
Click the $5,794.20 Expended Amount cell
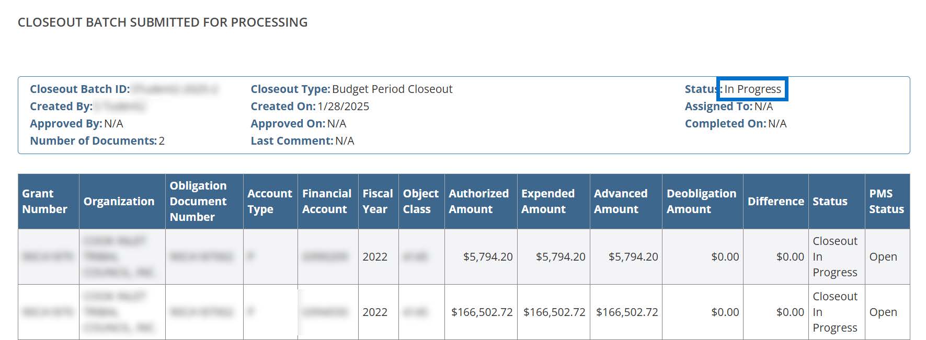pyautogui.click(x=560, y=257)
